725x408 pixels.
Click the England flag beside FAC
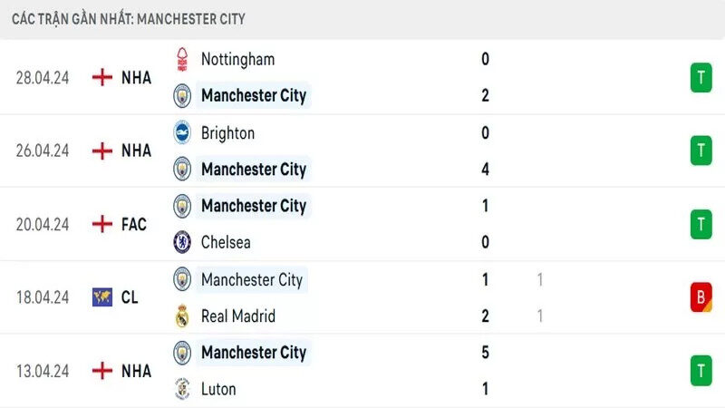coord(102,224)
